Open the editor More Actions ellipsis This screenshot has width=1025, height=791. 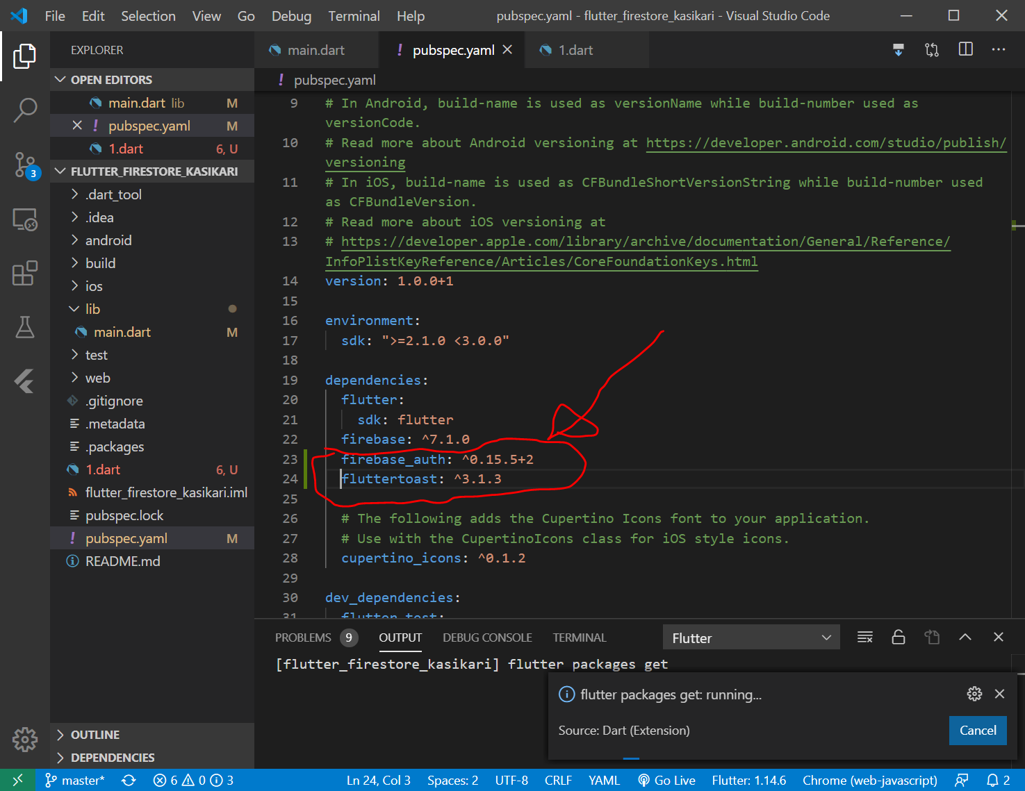999,49
